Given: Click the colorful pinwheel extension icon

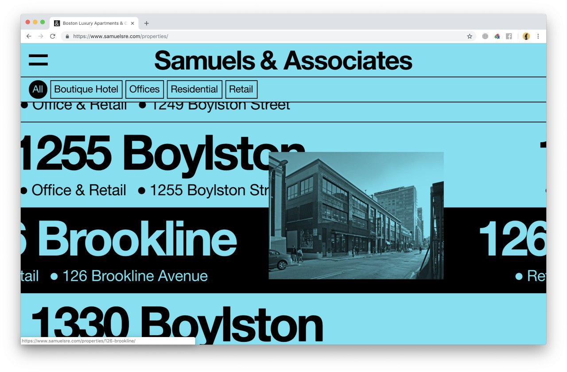Looking at the screenshot, I should pyautogui.click(x=497, y=36).
